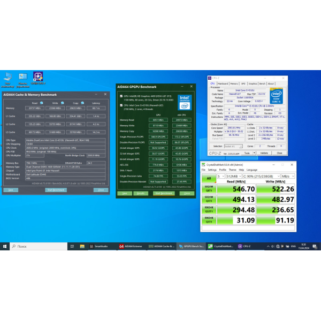Viewport: 321px width, 321px height.
Task: Open the Language menu in CrystalDiskMark
Action: point(252,170)
